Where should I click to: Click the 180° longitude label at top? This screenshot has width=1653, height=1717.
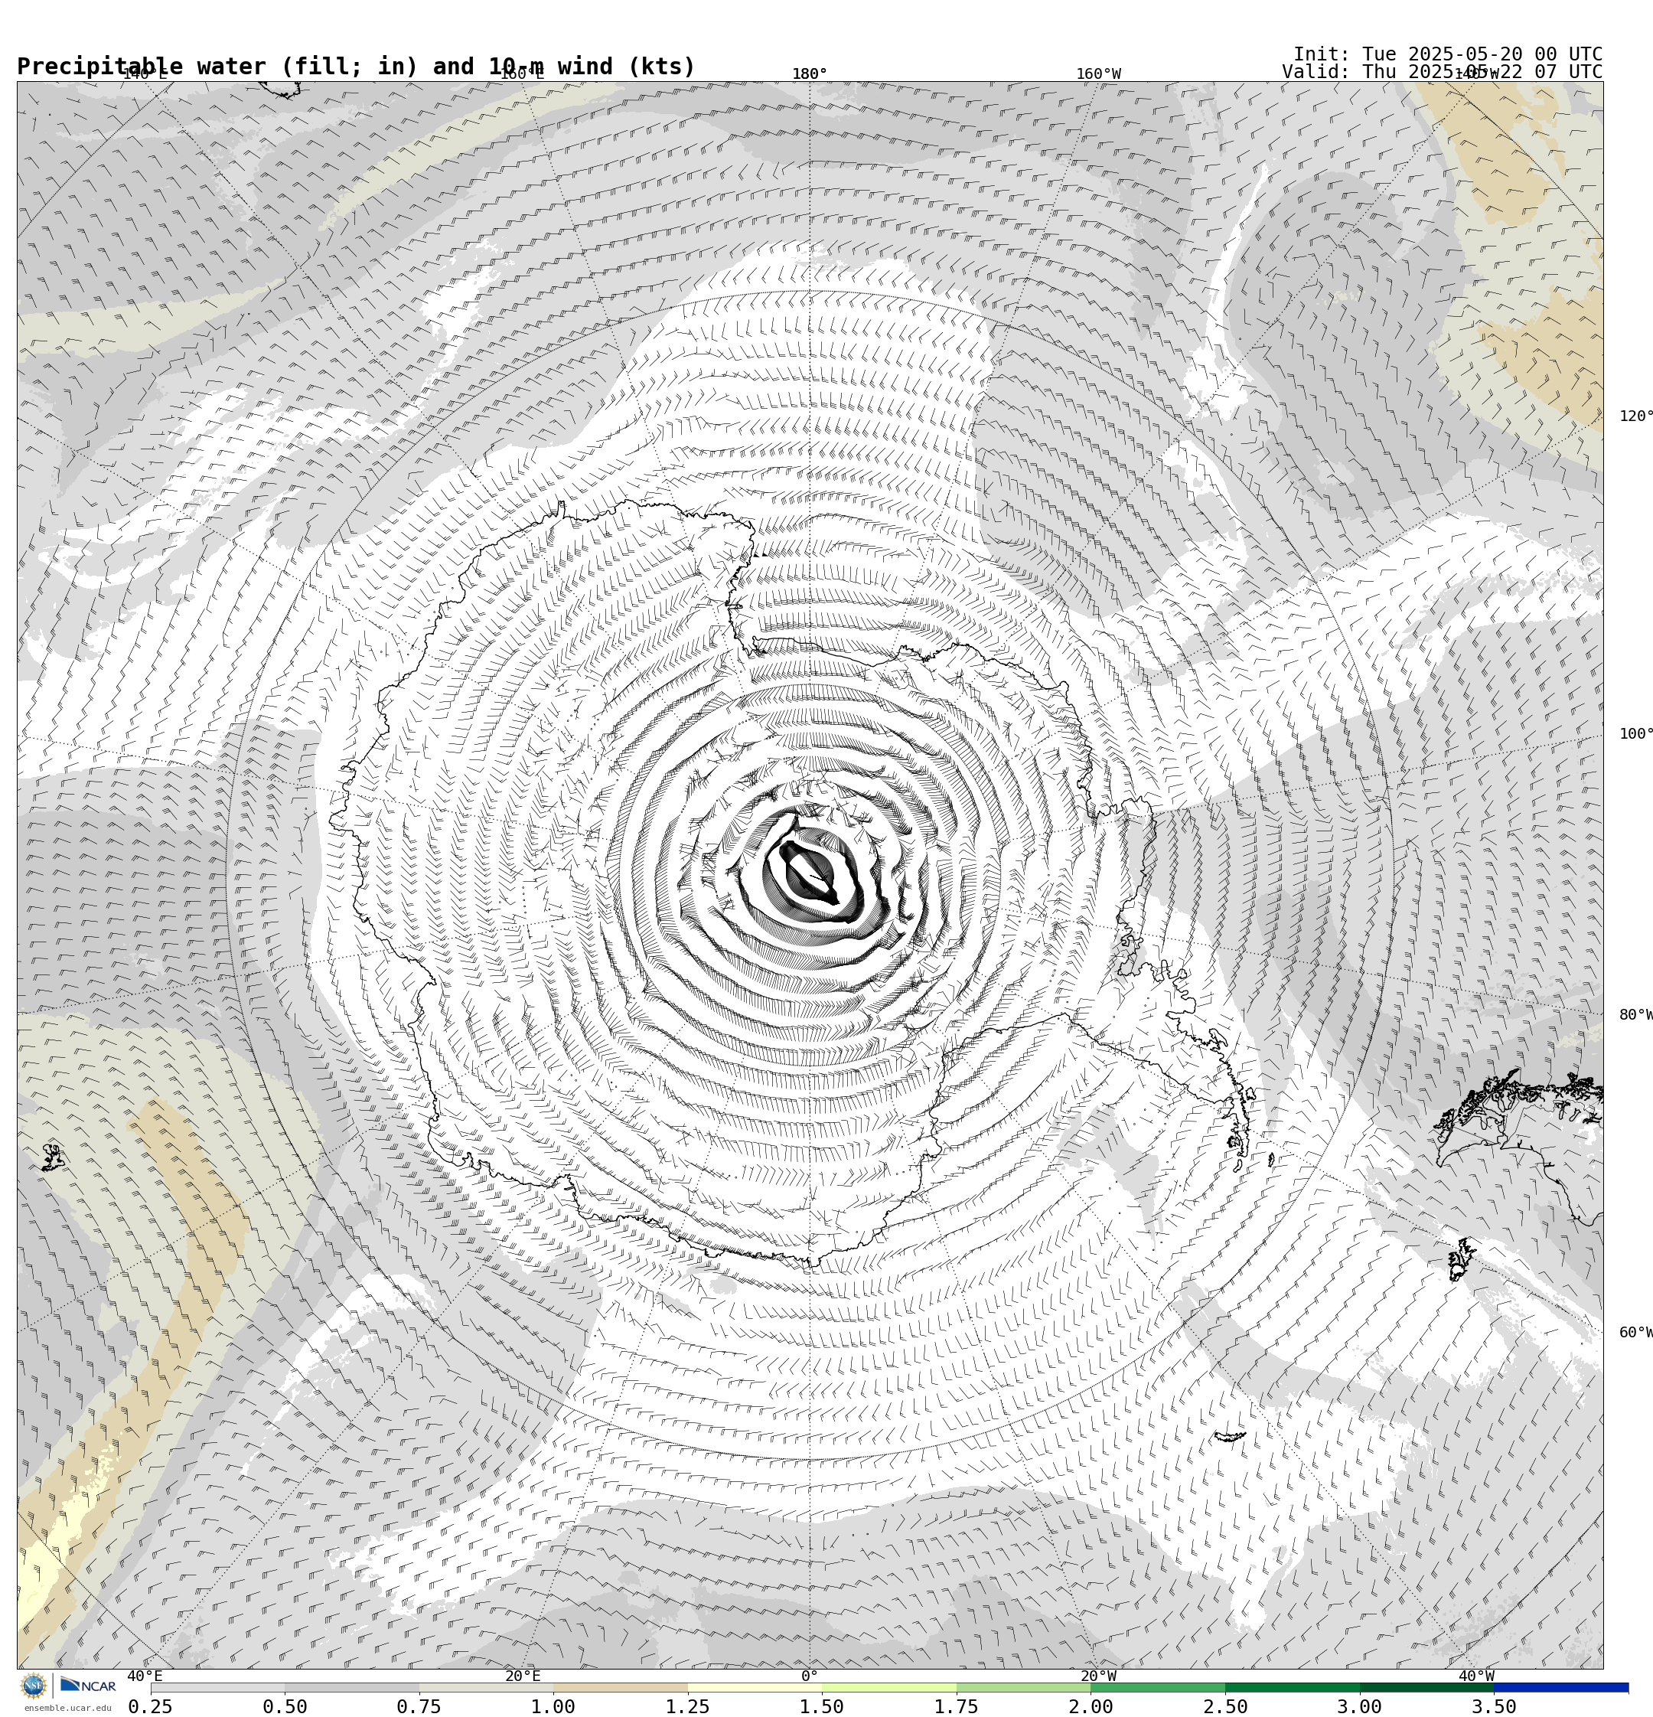tap(810, 73)
